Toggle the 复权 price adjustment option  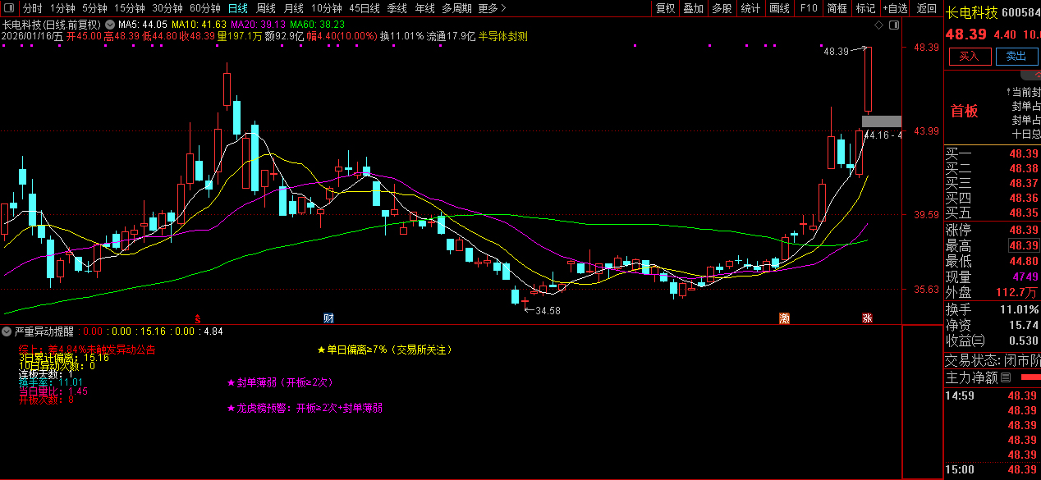pyautogui.click(x=665, y=8)
